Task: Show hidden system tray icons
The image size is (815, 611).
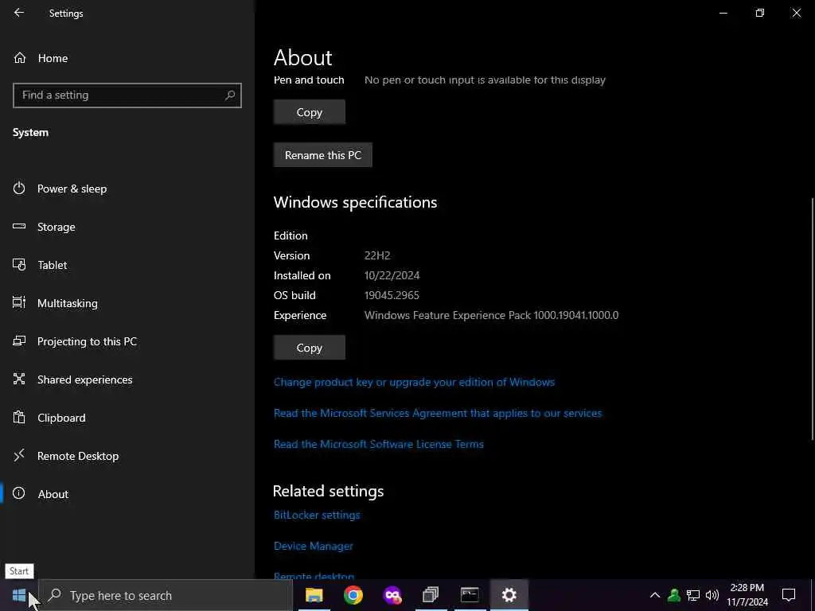Action: [655, 595]
